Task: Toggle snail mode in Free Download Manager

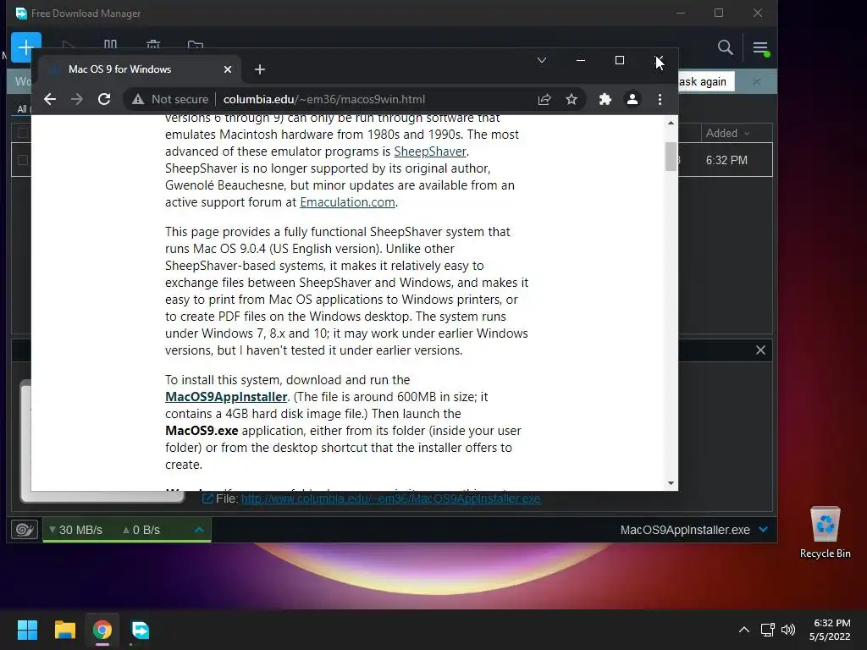Action: pos(25,530)
